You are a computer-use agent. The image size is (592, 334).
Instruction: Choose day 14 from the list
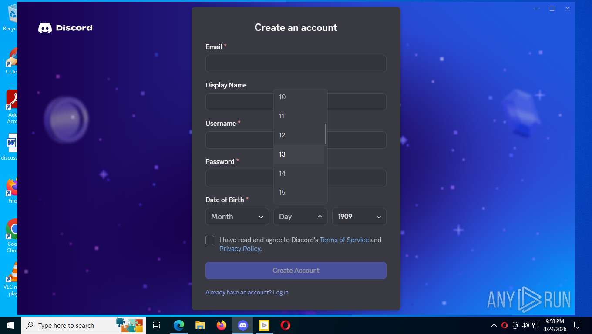coord(299,174)
